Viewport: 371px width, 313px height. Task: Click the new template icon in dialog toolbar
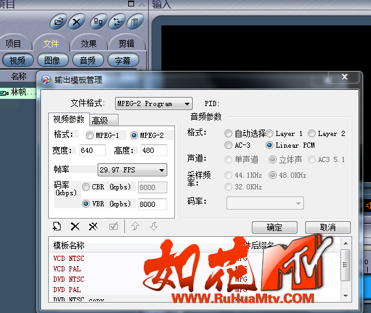(57, 226)
